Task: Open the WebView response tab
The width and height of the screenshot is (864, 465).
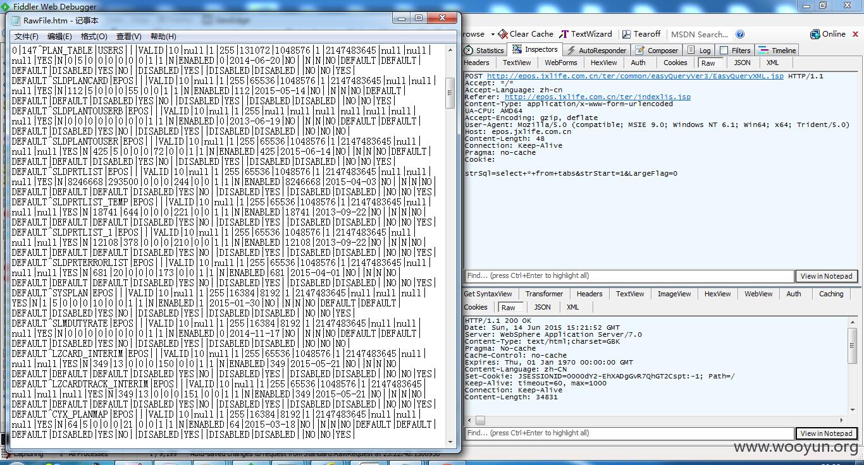Action: [758, 294]
